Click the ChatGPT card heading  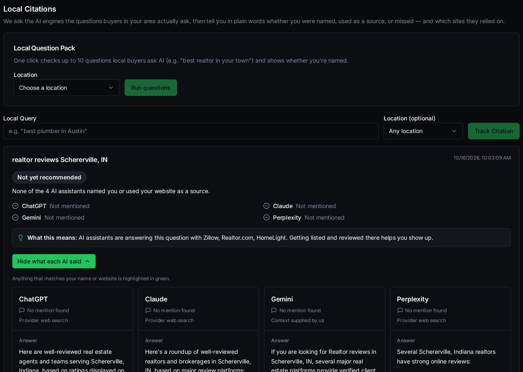click(x=33, y=299)
